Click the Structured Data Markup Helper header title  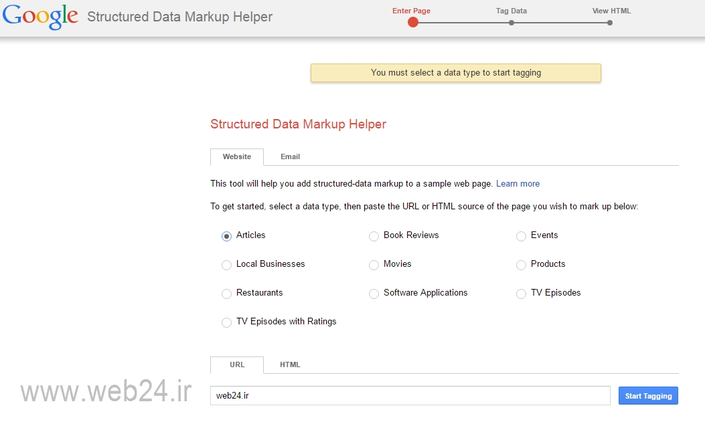click(180, 17)
